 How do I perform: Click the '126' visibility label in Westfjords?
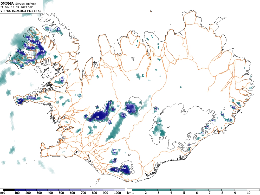pyautogui.click(x=29, y=39)
